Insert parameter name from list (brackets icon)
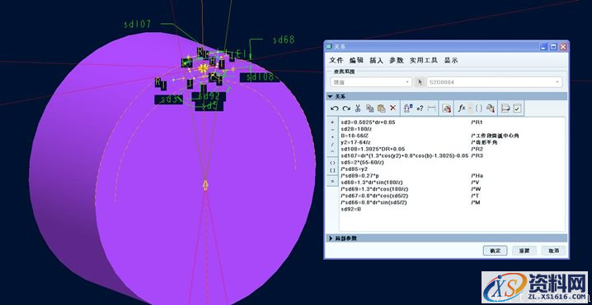Viewport: 592px width, 305px height. (x=478, y=109)
